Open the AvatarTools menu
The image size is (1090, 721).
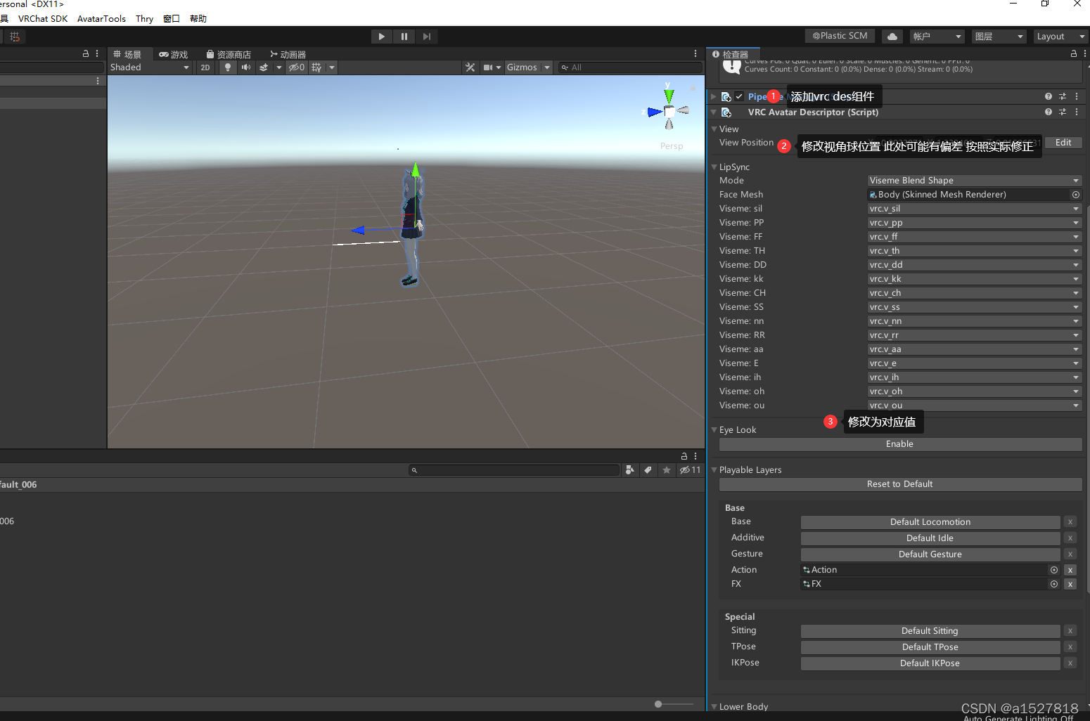point(101,19)
